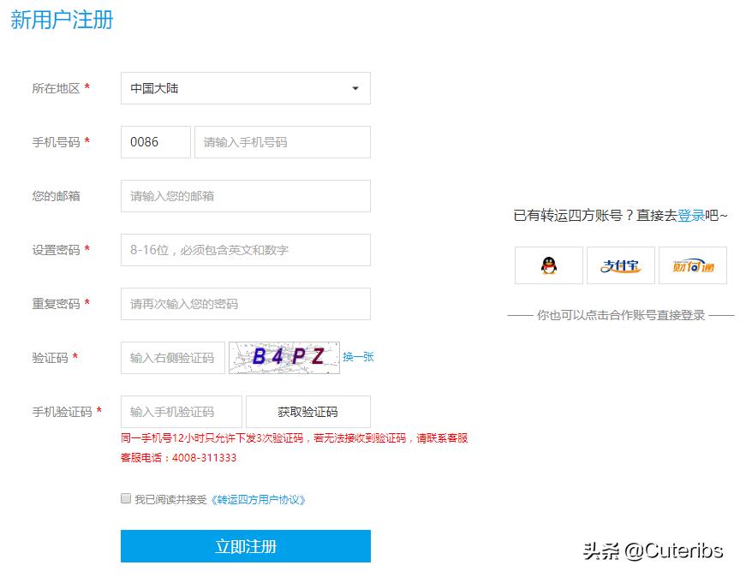Log in with the QQ account icon

548,265
